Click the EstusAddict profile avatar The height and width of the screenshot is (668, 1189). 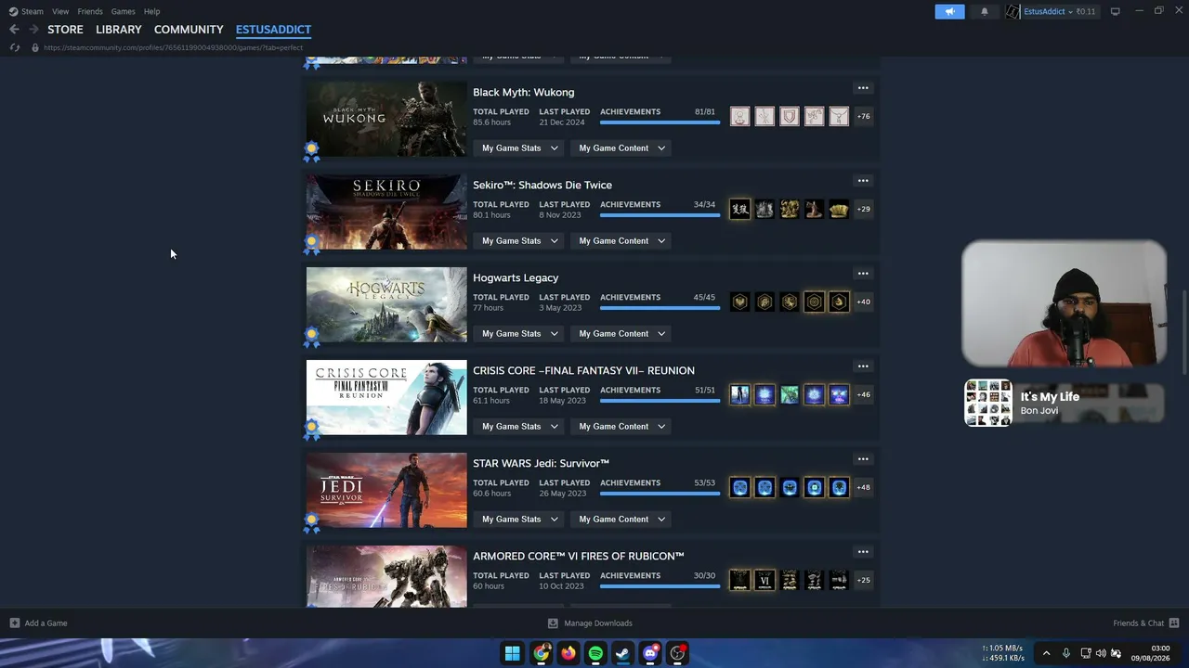click(1013, 11)
